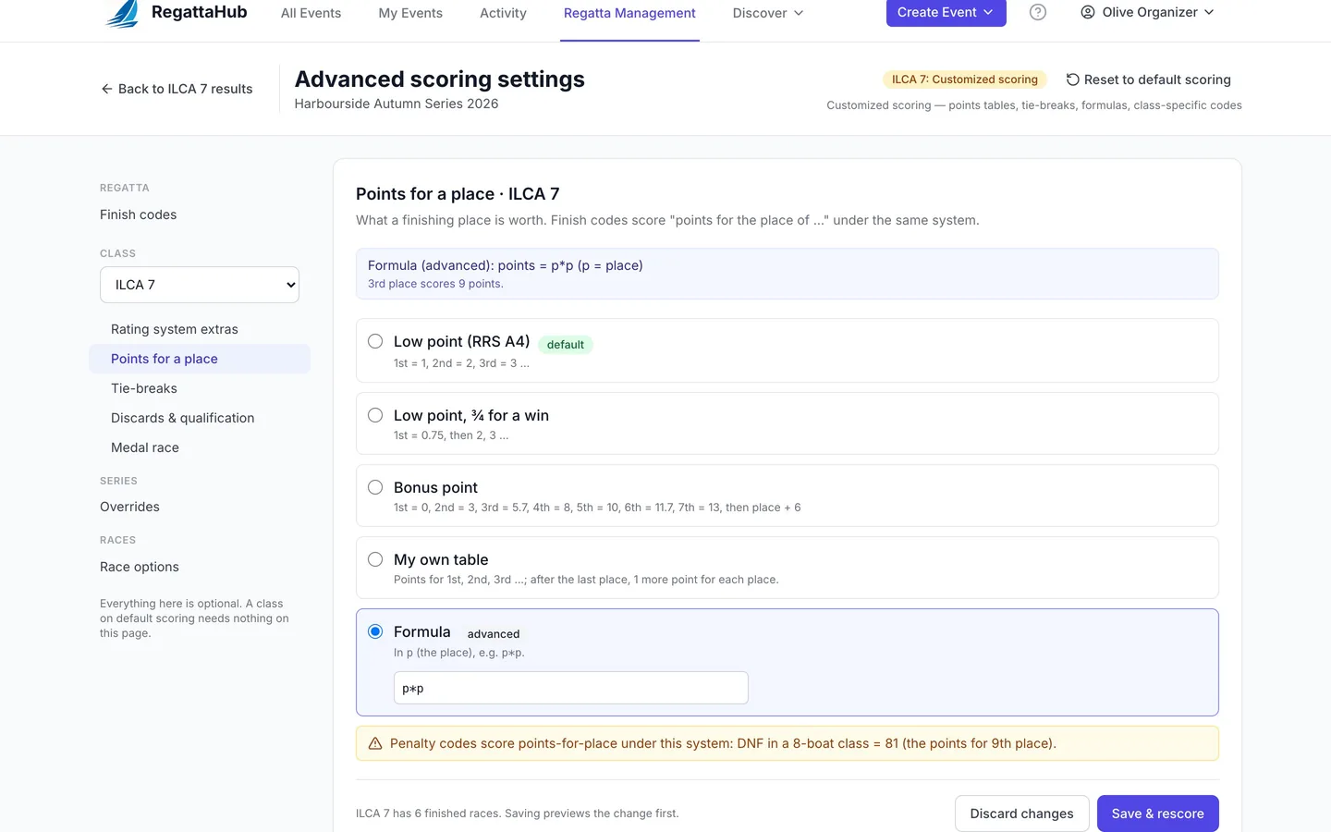Click the ILCA 7: Customized scoring badge

[965, 80]
